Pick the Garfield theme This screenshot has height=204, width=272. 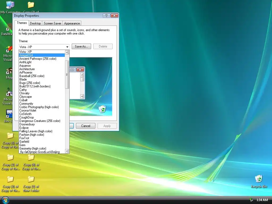coord(42,142)
